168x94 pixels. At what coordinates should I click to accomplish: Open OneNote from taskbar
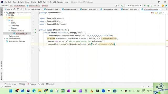69,91
